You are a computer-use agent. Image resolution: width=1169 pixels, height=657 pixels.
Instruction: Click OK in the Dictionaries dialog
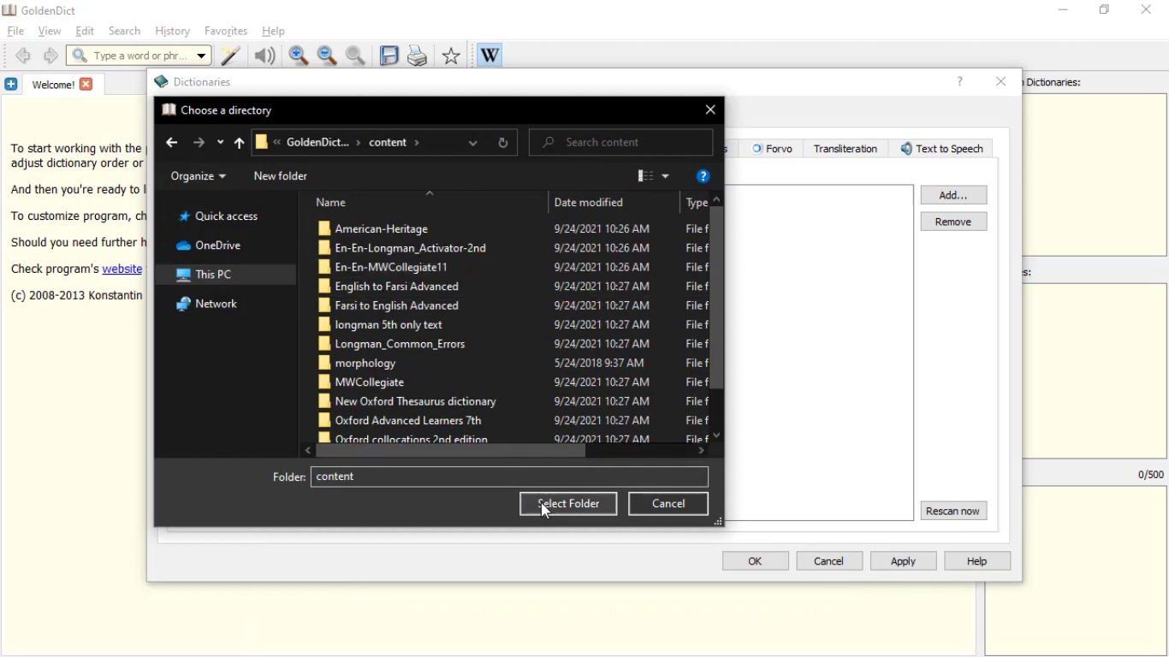tap(756, 561)
